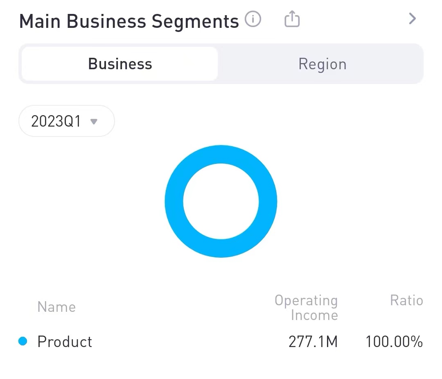Open the Main Business Segments info tooltip
442x379 pixels.
coord(253,19)
